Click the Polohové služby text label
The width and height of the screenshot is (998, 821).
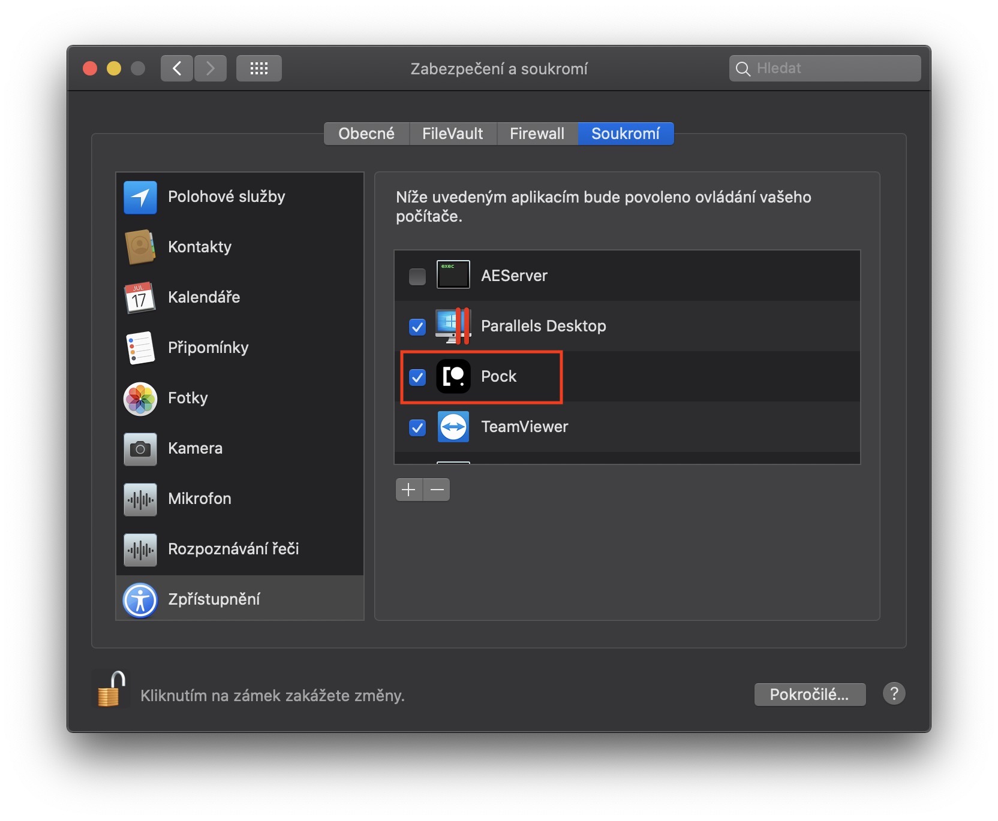click(227, 197)
